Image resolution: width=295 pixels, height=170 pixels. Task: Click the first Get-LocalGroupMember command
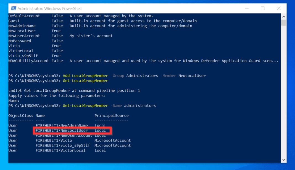[x=85, y=80]
